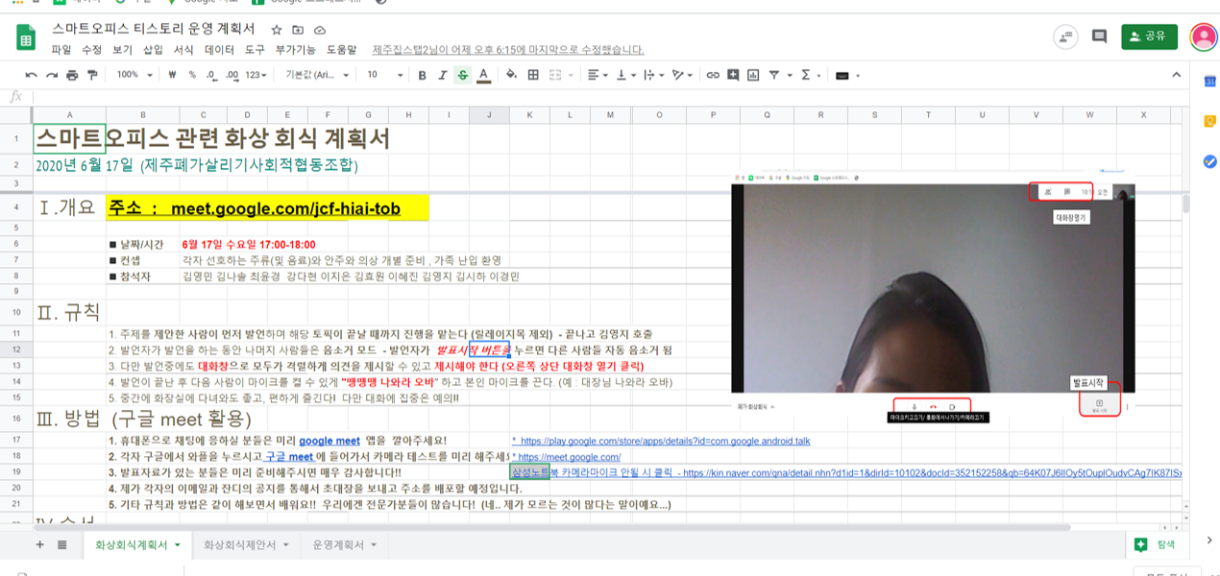Open the all sheets list icon
Viewport: 1220px width, 576px height.
(x=62, y=545)
